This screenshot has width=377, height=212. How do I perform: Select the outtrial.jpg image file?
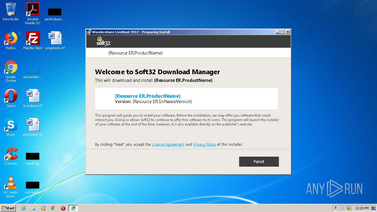[33, 187]
